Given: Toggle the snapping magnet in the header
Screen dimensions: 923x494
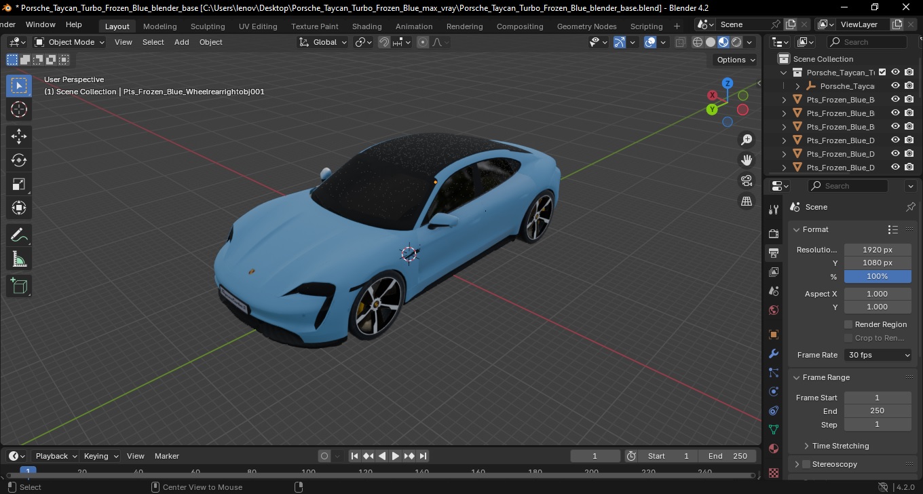Looking at the screenshot, I should [384, 42].
